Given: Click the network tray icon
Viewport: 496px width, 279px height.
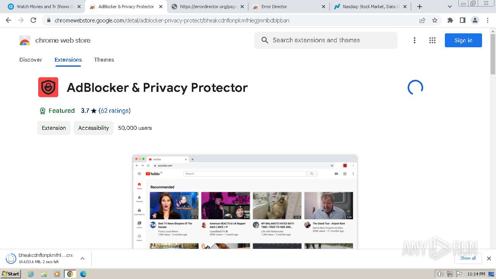Looking at the screenshot, I should 450,274.
